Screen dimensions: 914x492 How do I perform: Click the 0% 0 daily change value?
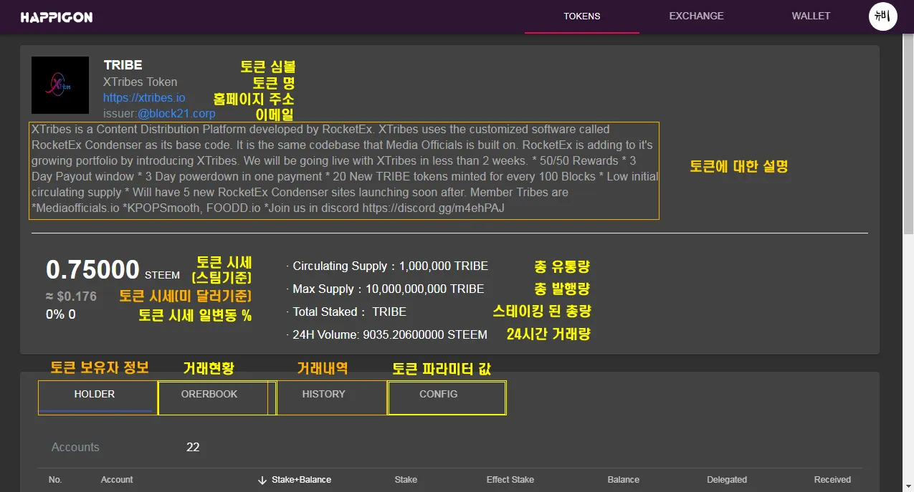pos(61,314)
